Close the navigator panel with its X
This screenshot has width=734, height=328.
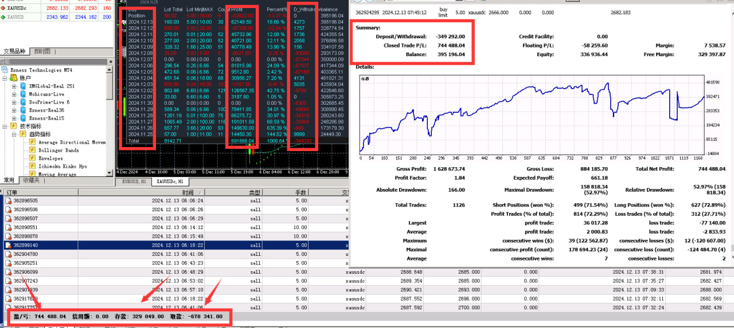(x=110, y=62)
